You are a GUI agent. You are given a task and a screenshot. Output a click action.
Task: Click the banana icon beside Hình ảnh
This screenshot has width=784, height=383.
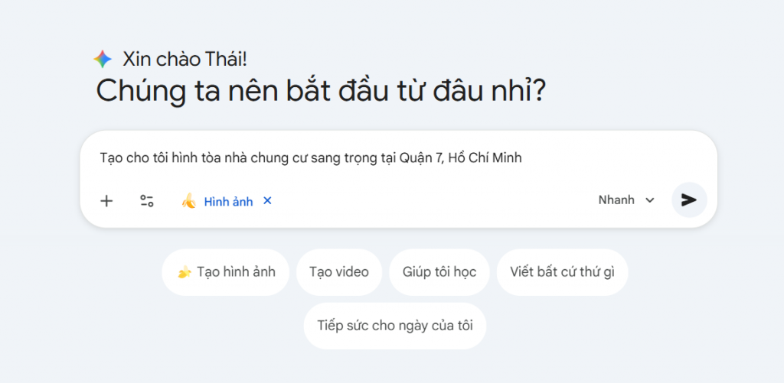click(188, 201)
